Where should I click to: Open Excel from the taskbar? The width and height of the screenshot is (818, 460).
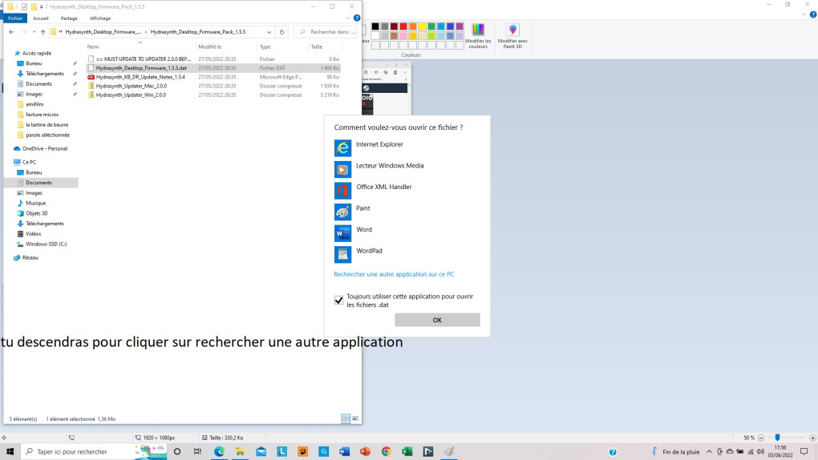coord(407,452)
